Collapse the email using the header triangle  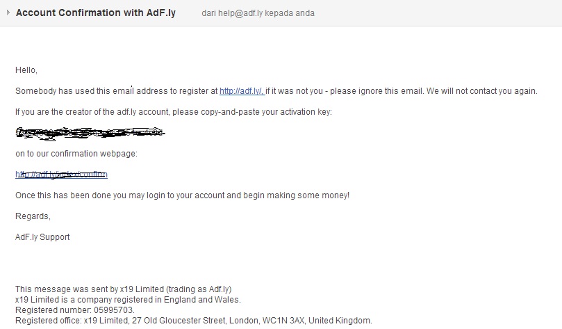pos(8,13)
